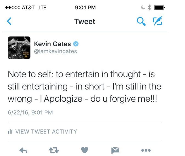Like the tweet with the heart icon

85,150
